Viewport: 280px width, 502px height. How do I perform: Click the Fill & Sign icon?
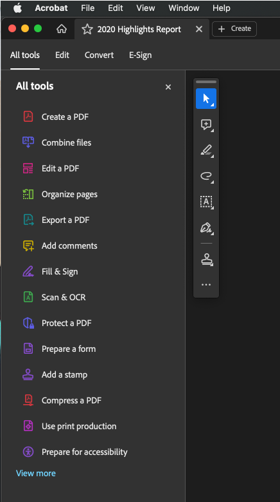[28, 271]
